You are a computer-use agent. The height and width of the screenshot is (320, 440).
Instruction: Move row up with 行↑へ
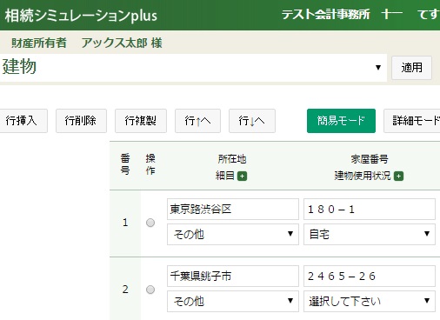[x=197, y=121]
